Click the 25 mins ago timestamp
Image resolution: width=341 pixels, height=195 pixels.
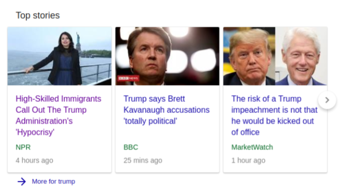[143, 160]
